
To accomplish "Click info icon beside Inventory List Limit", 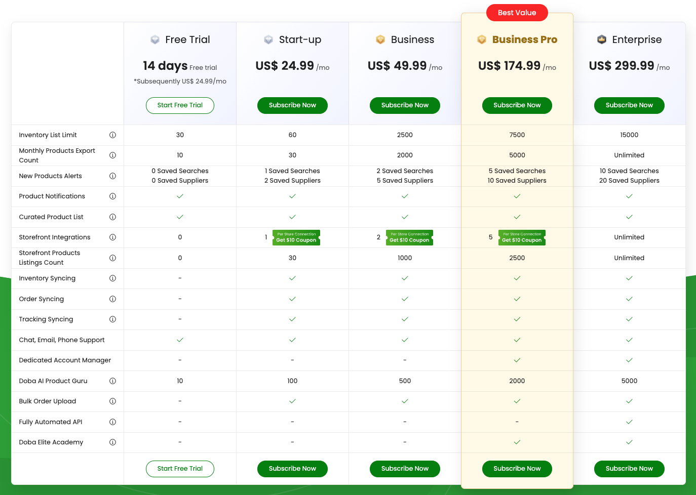I will pos(112,135).
